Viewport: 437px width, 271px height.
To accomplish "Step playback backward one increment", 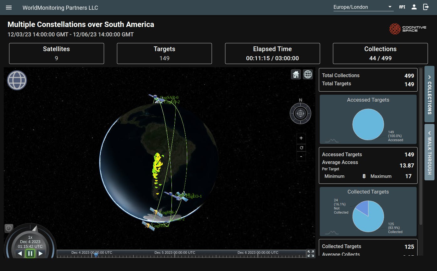I will click(x=19, y=253).
